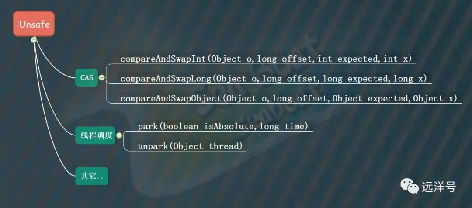Click the "int expected" parameter text

(x=348, y=59)
